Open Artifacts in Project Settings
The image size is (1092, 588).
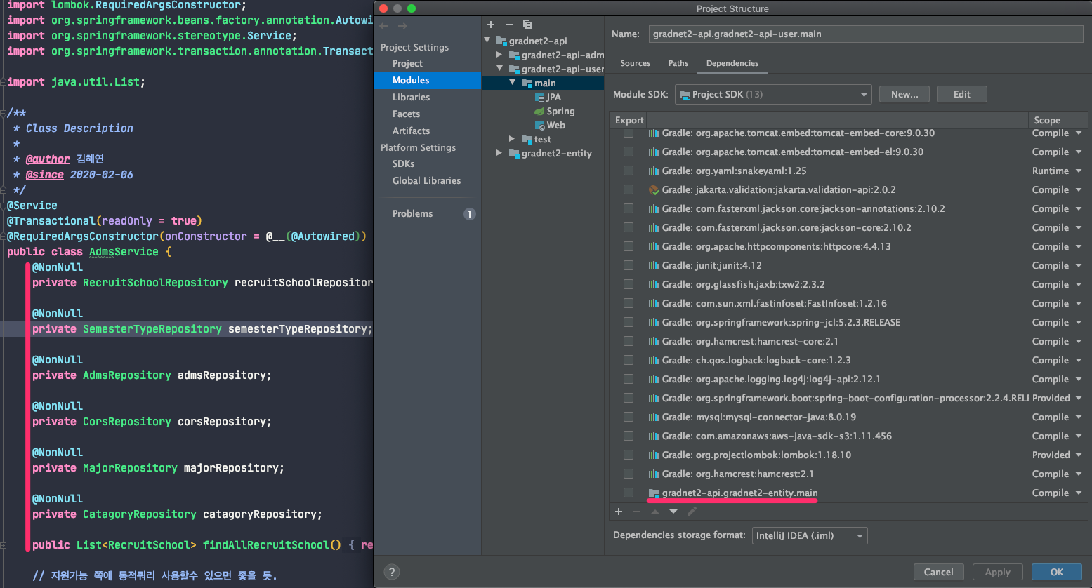tap(412, 131)
